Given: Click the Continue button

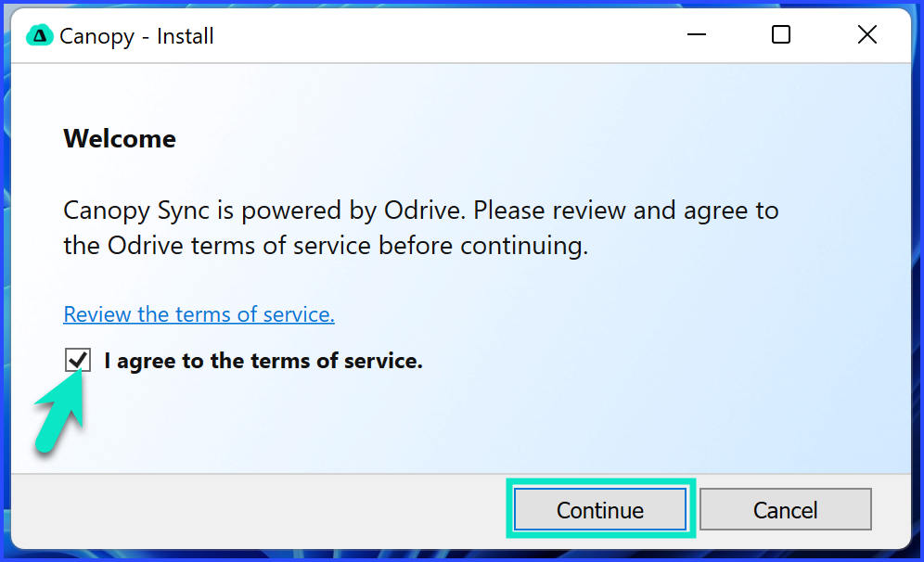Looking at the screenshot, I should 600,509.
